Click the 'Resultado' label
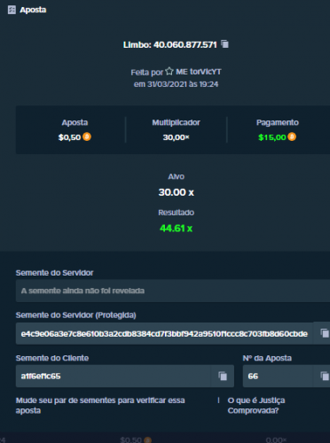This screenshot has width=330, height=443. [177, 213]
